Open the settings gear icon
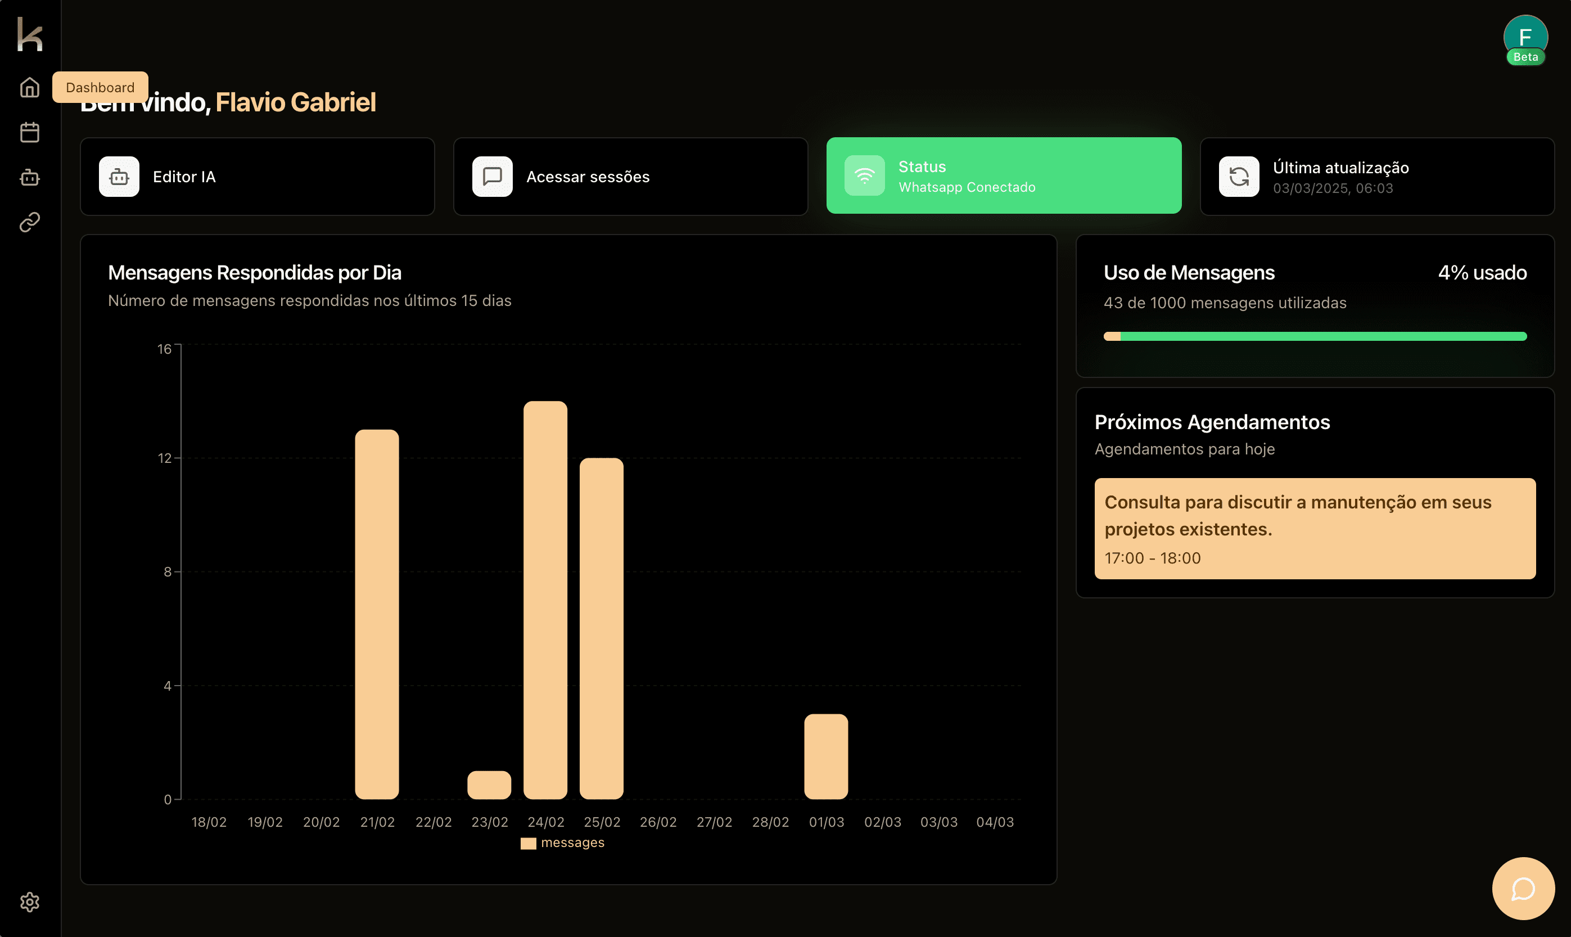 [30, 902]
